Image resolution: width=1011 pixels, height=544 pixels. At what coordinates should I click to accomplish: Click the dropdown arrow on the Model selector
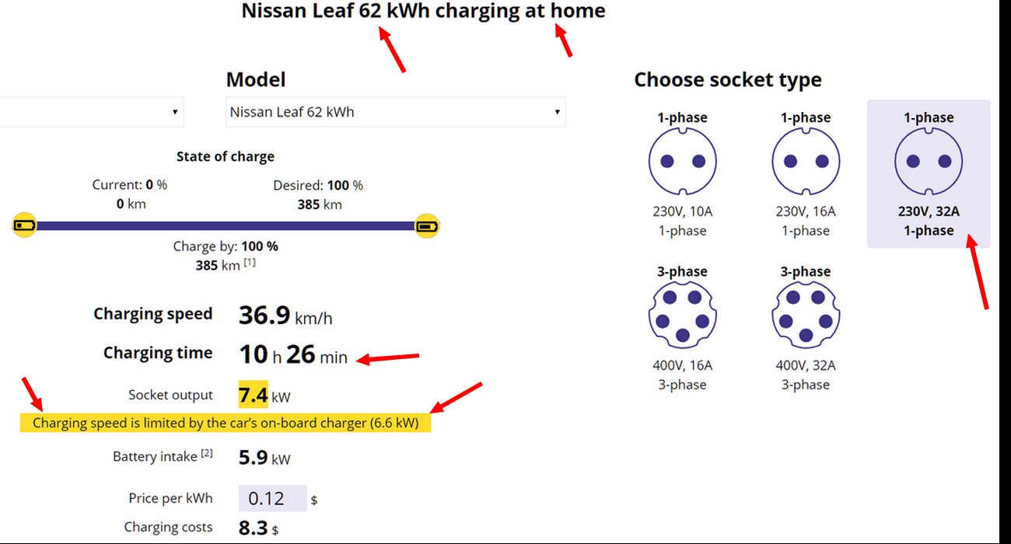[557, 112]
